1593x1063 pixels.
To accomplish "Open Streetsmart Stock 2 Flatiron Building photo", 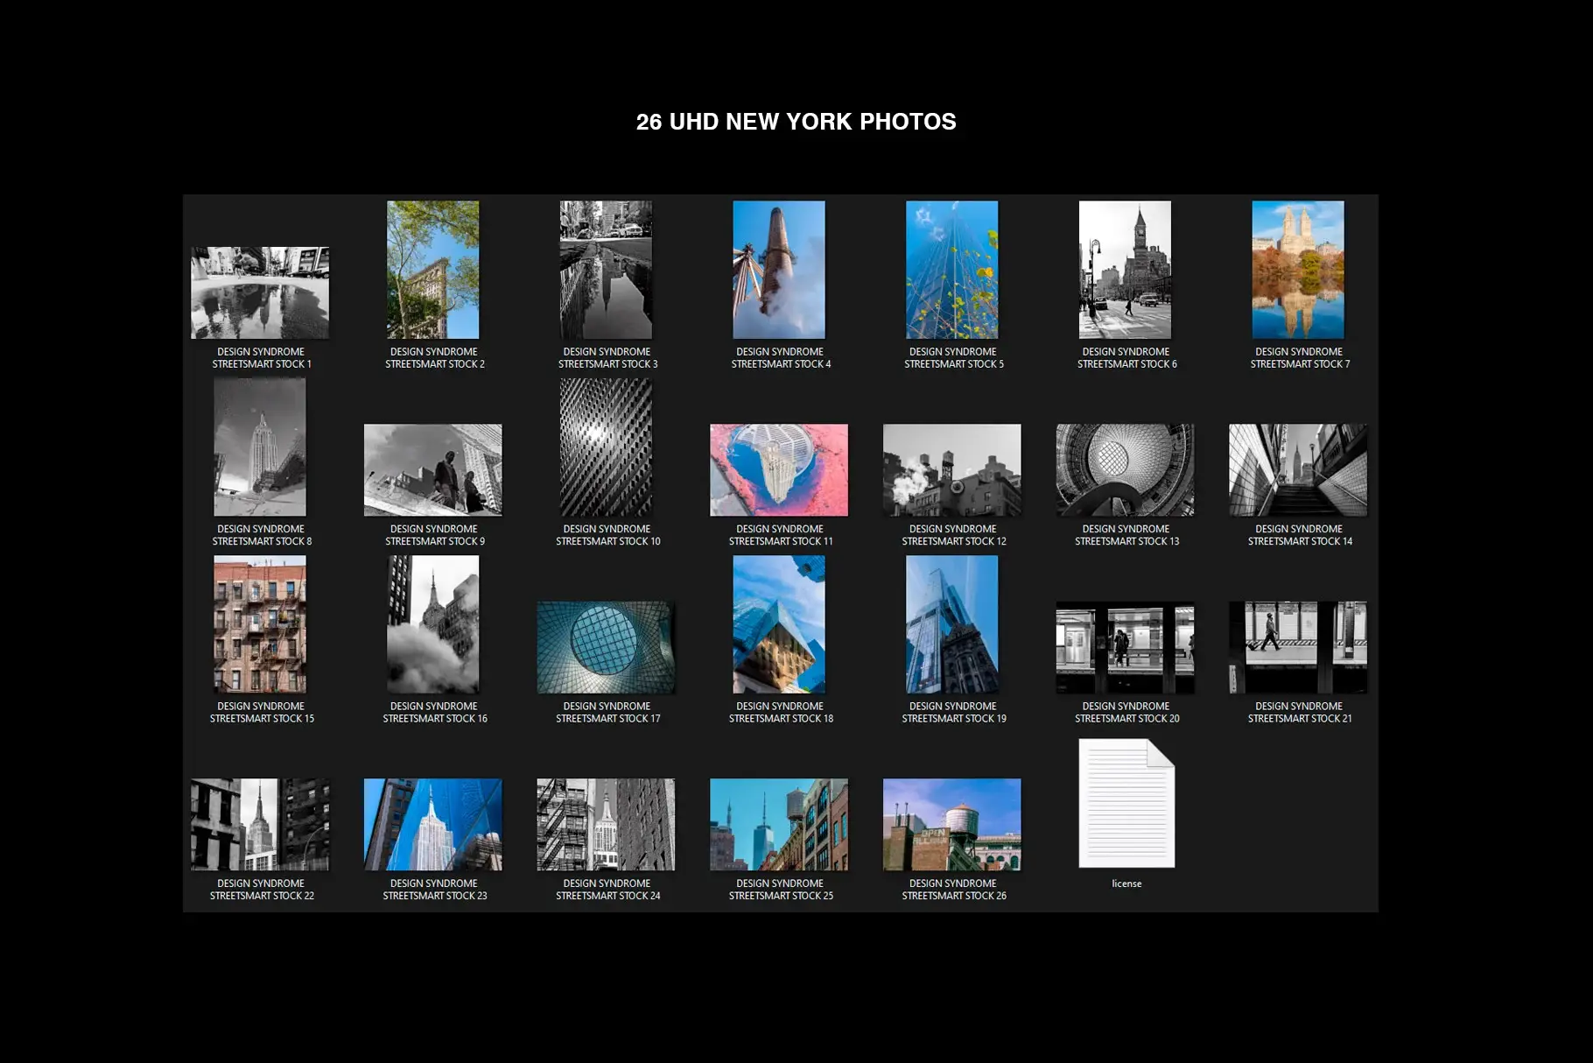I will click(432, 271).
